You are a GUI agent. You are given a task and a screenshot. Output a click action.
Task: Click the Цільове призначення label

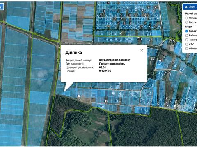(x=80, y=67)
